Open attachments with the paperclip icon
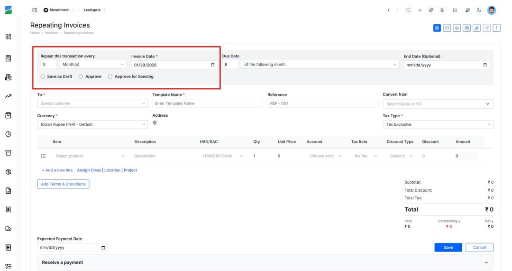 (477, 28)
